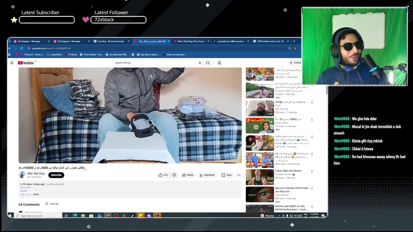Image resolution: width=413 pixels, height=232 pixels.
Task: Close the hoarding Recherche Google tab
Action: pos(128,41)
